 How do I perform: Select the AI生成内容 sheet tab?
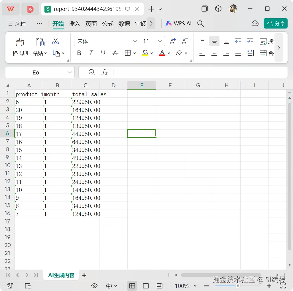[x=61, y=275]
